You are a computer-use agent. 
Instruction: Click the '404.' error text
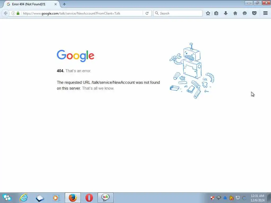pos(61,71)
